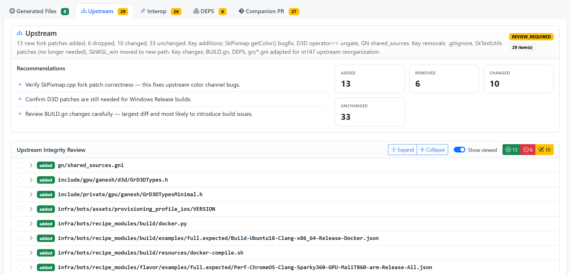
Task: Click the Verify SkPixmap.cpp recommendation
Action: tap(133, 85)
